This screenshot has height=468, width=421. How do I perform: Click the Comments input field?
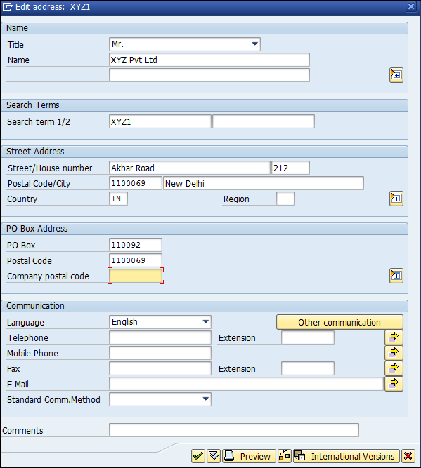234,430
